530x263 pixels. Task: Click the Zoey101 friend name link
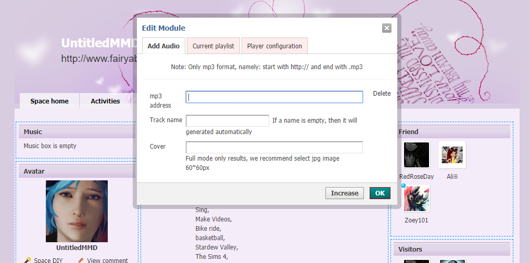coord(417,220)
